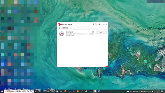Minimize the PC-cillin window
This screenshot has width=165, height=93.
tap(104, 24)
